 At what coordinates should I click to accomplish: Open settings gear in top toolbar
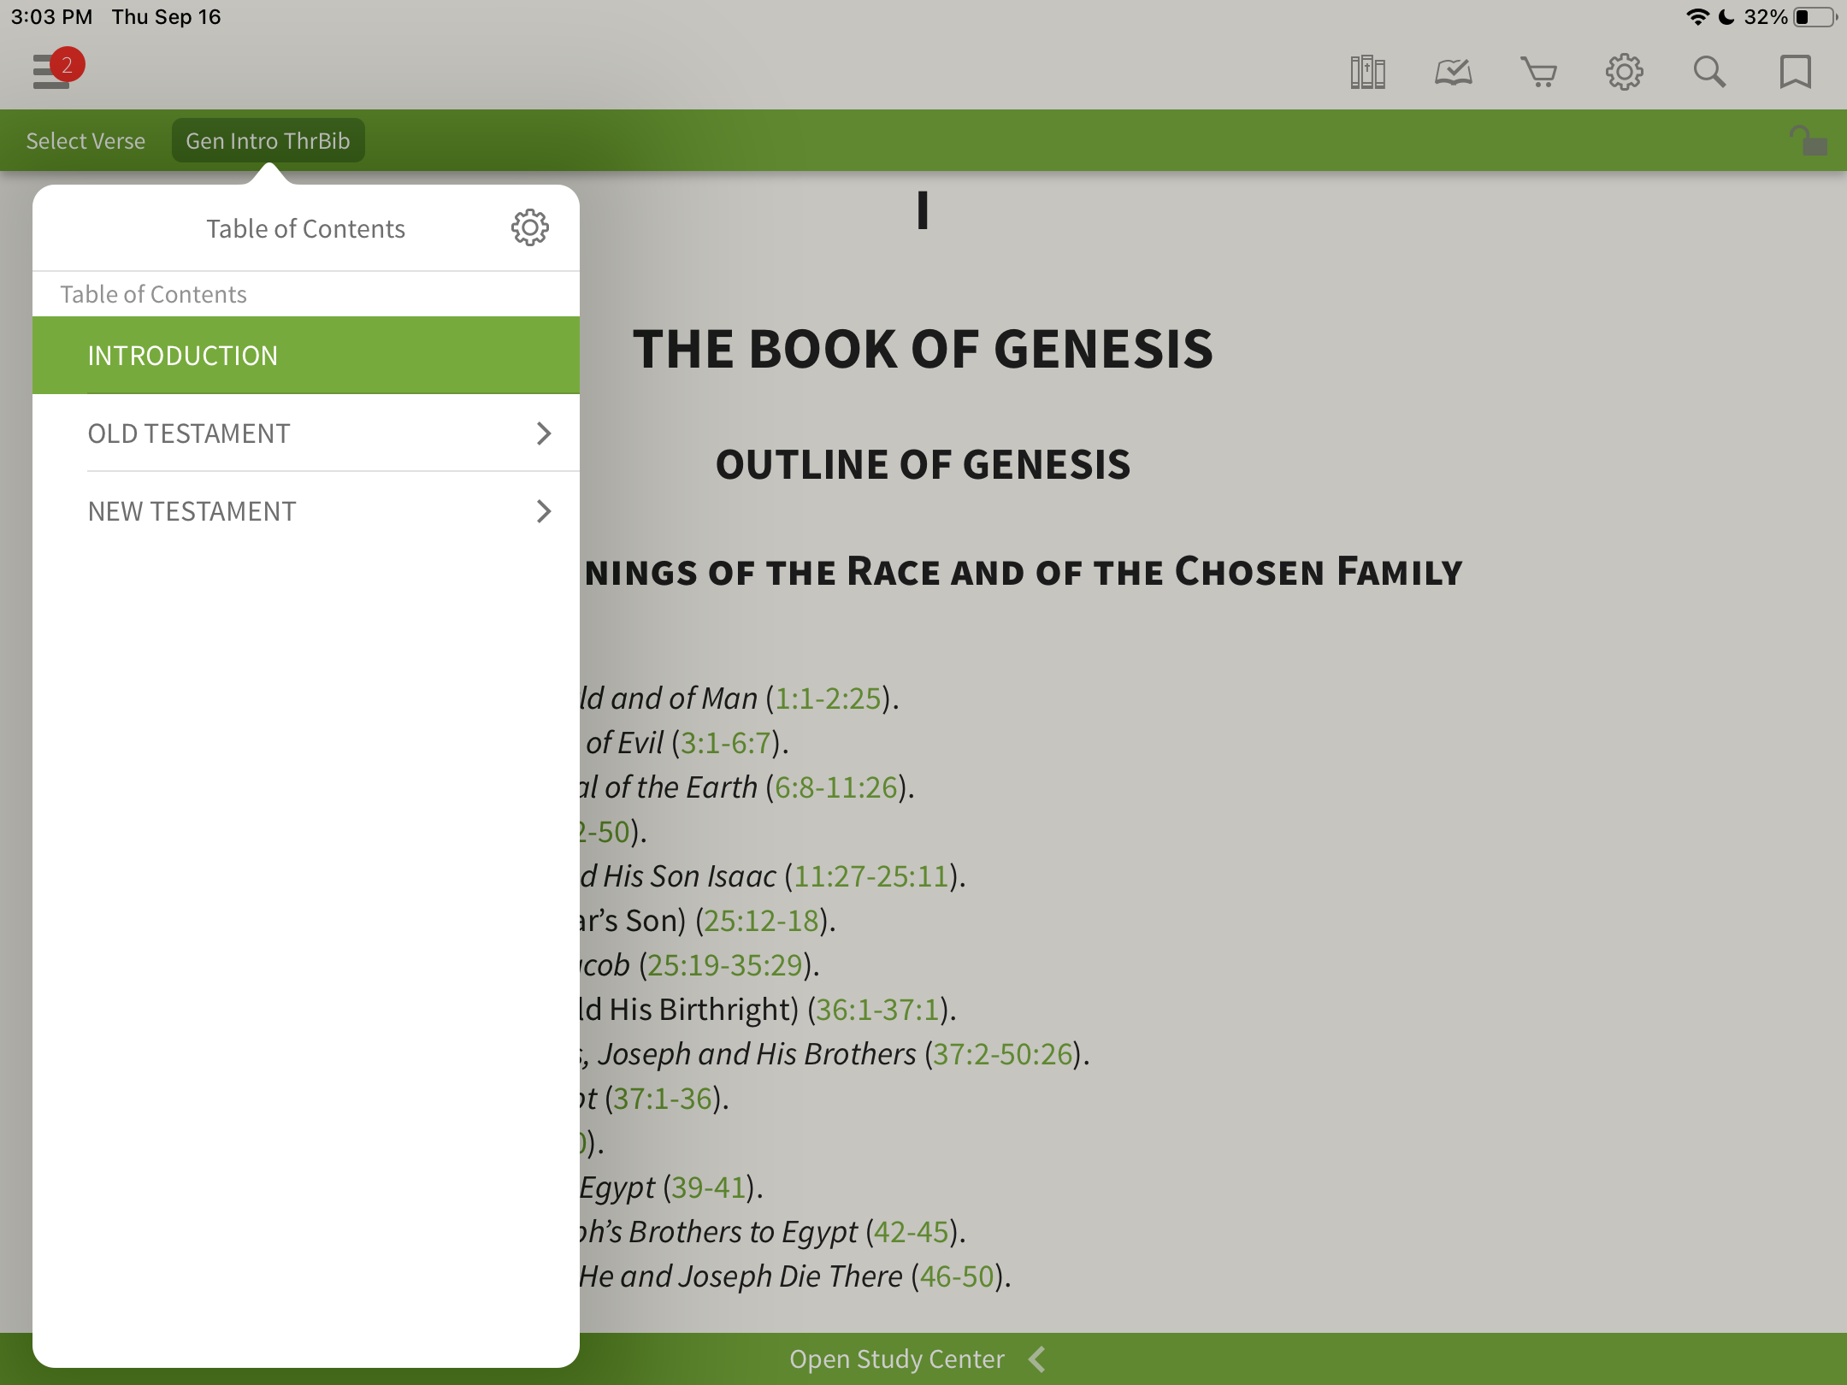[1624, 73]
